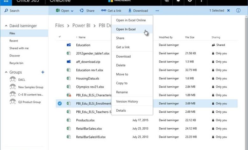Open the notifications bell
The width and height of the screenshot is (248, 150).
pos(178,1)
